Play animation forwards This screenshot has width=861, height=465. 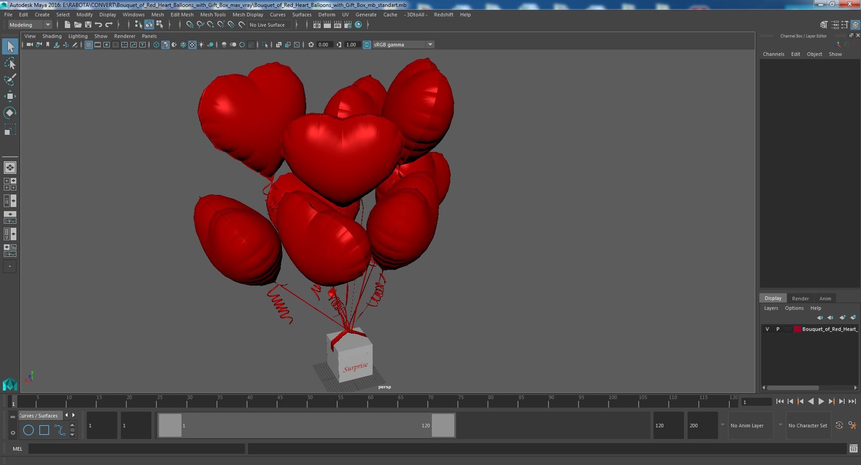point(821,401)
